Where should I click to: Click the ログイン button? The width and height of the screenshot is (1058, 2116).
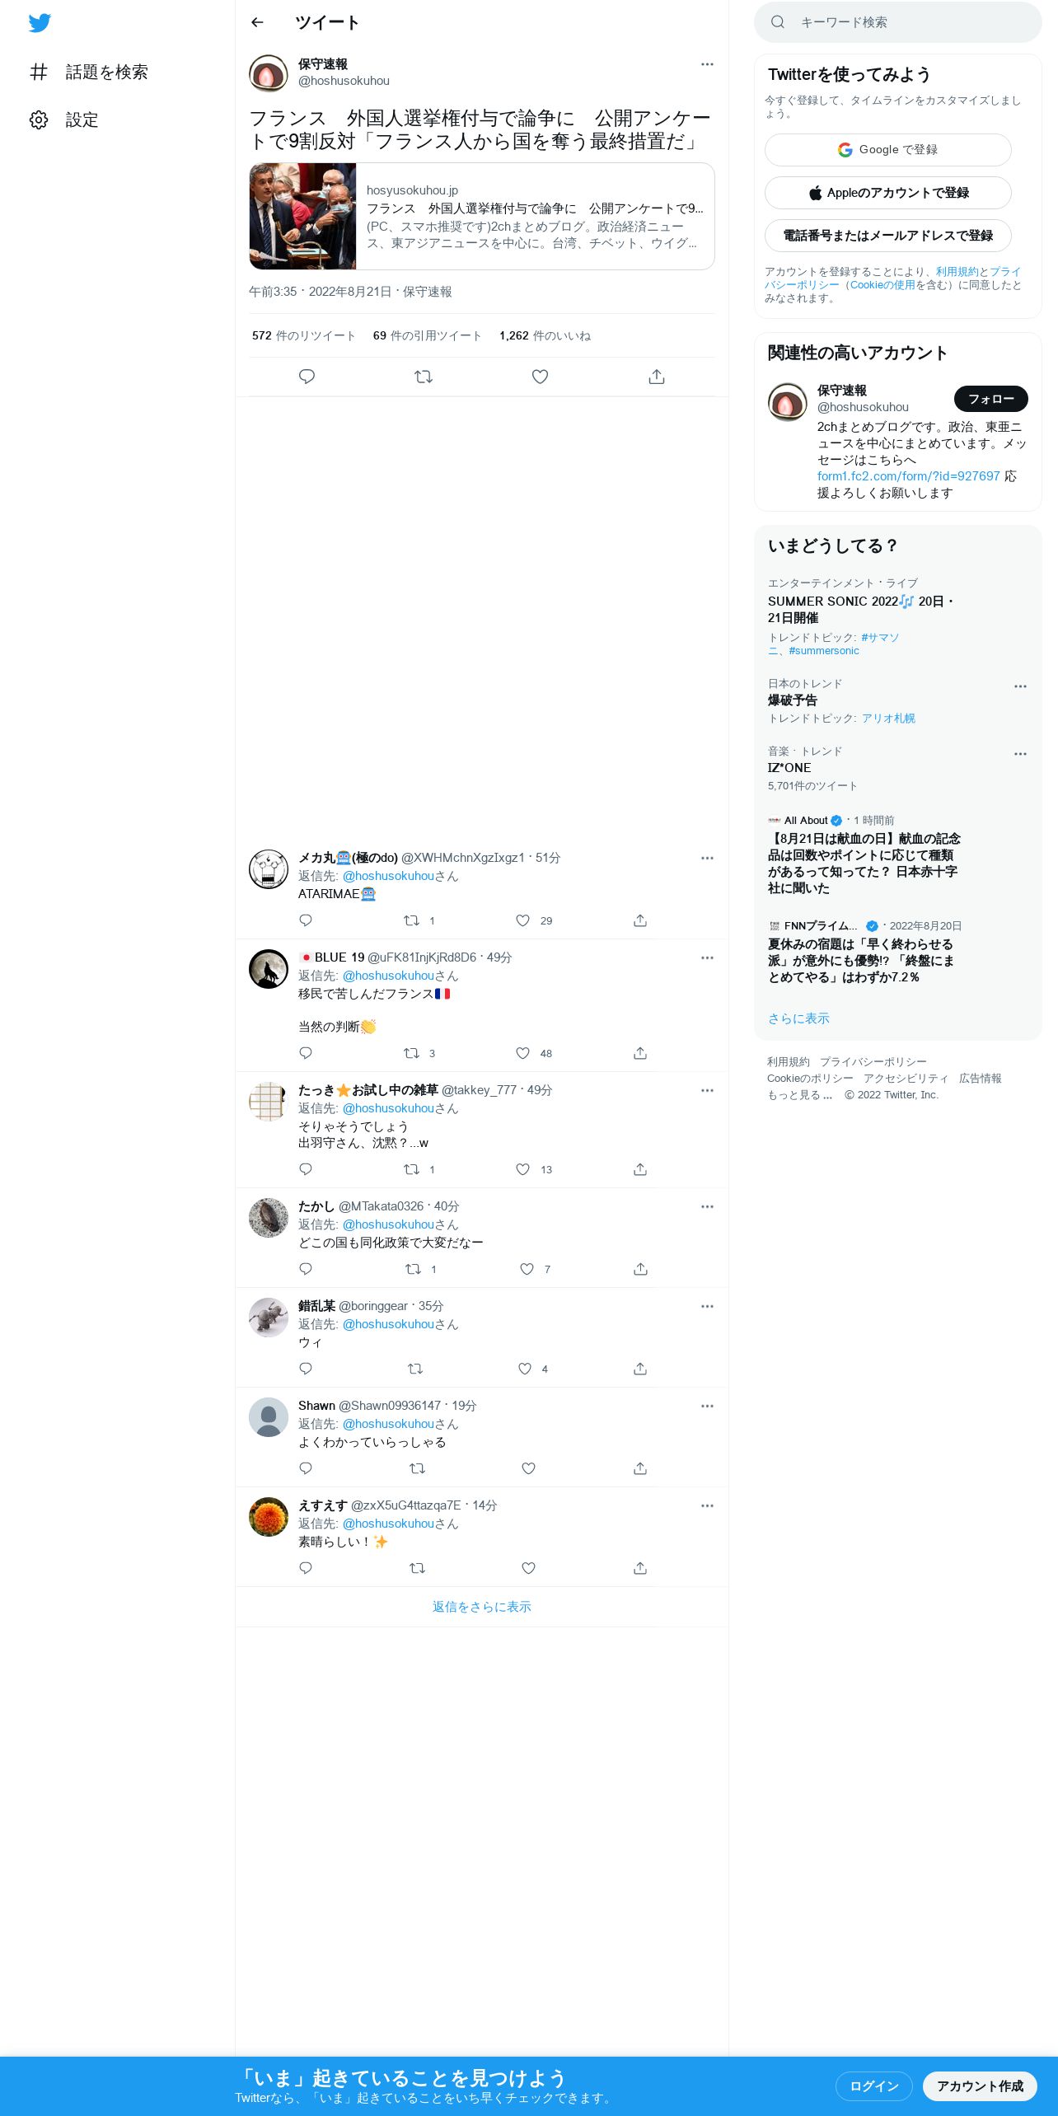(x=873, y=2086)
